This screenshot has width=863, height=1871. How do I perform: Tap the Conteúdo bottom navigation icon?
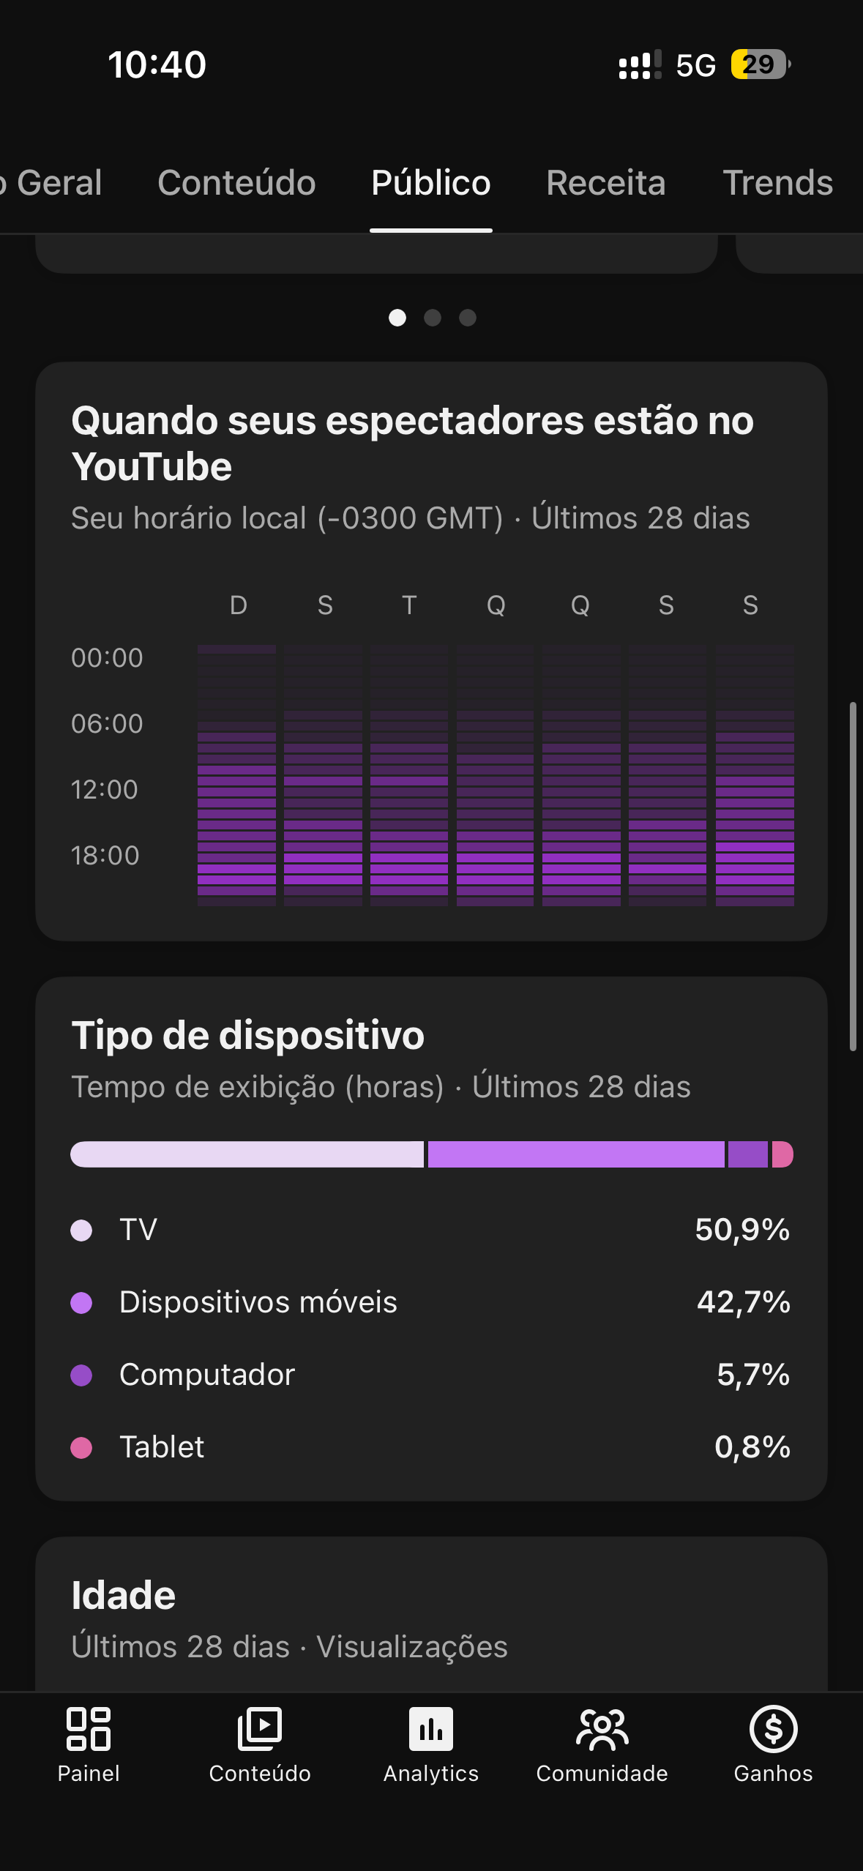point(260,1729)
